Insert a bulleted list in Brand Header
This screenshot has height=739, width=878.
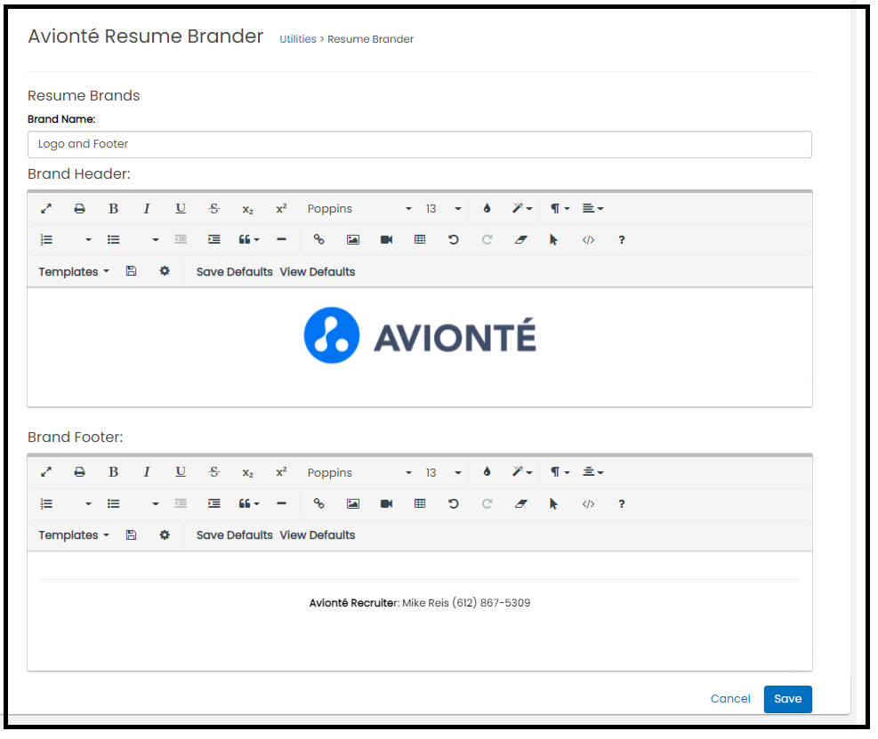[114, 240]
